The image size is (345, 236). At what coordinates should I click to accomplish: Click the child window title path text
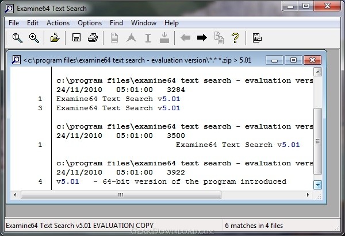tap(137, 60)
